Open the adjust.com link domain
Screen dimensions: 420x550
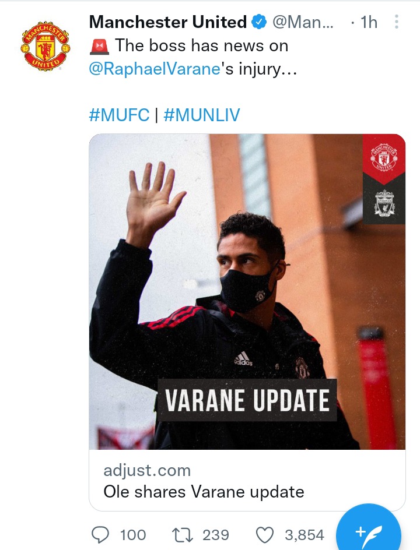click(147, 470)
